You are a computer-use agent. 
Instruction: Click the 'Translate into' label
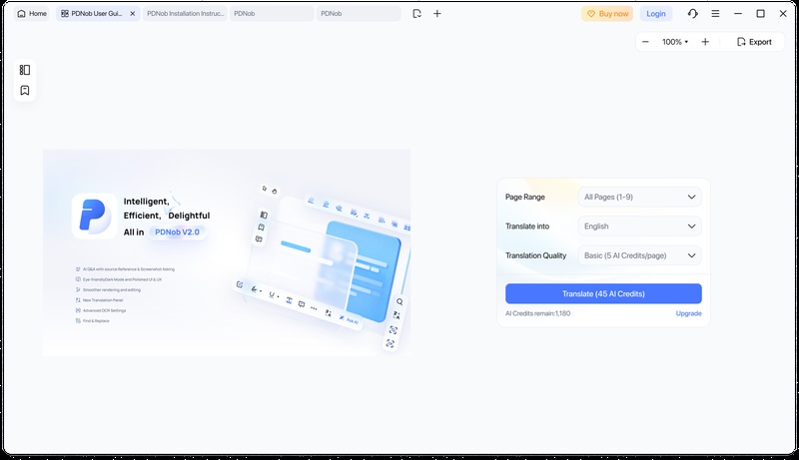pyautogui.click(x=527, y=227)
